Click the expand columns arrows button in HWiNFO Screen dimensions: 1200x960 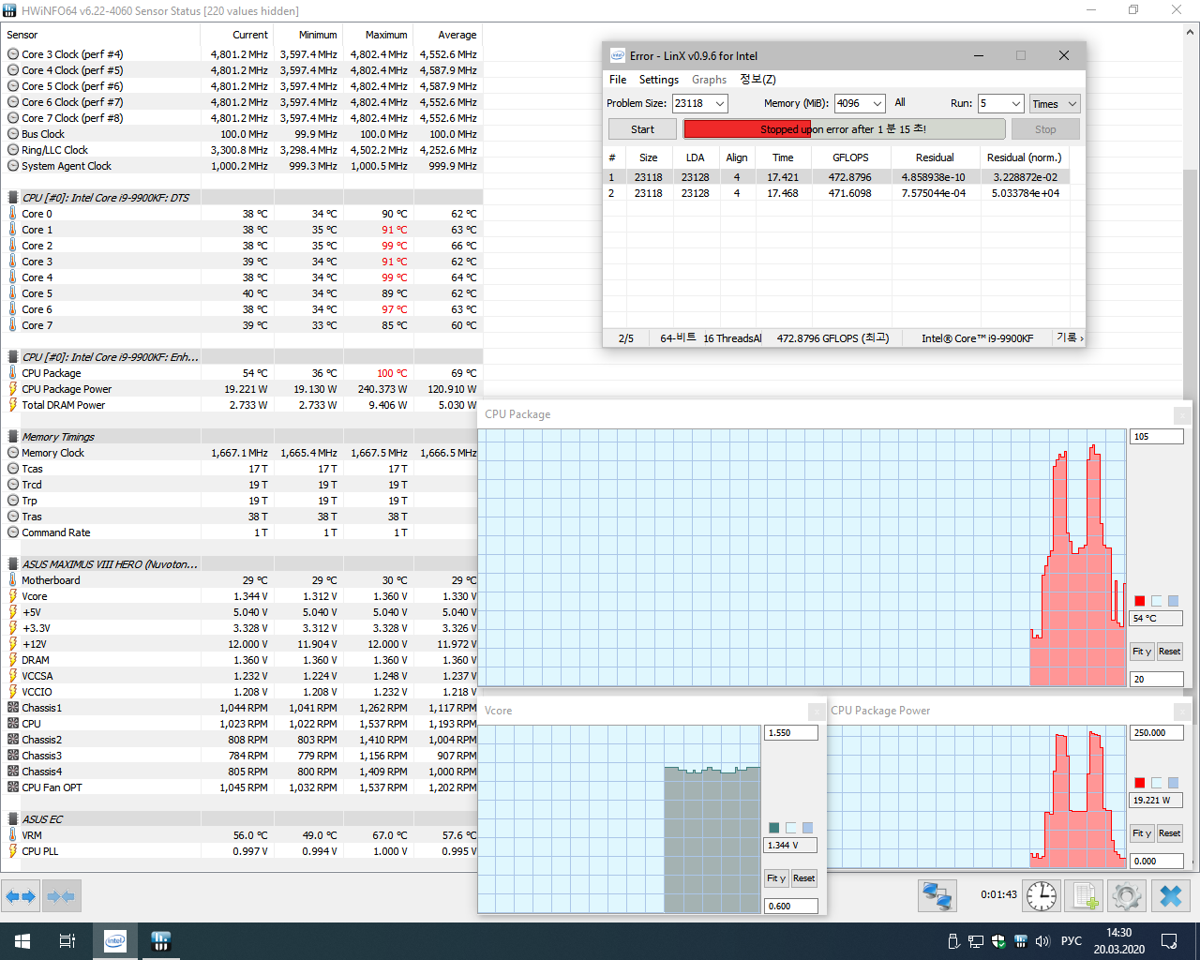[x=21, y=896]
